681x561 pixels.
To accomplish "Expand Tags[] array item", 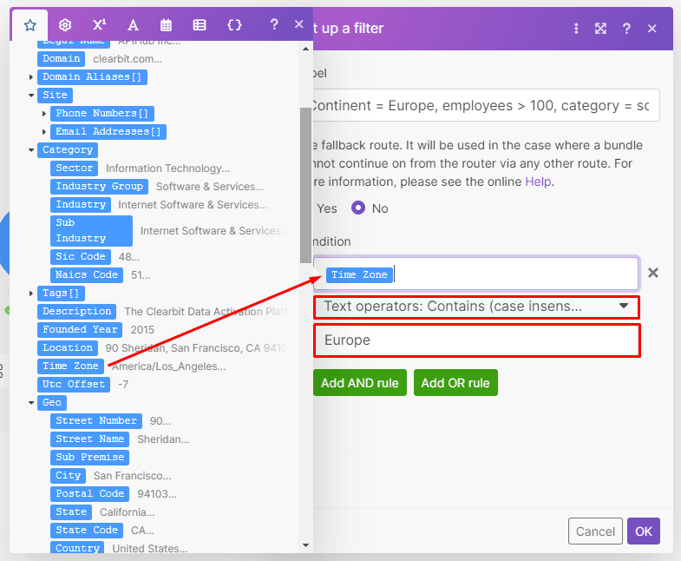I will [31, 294].
